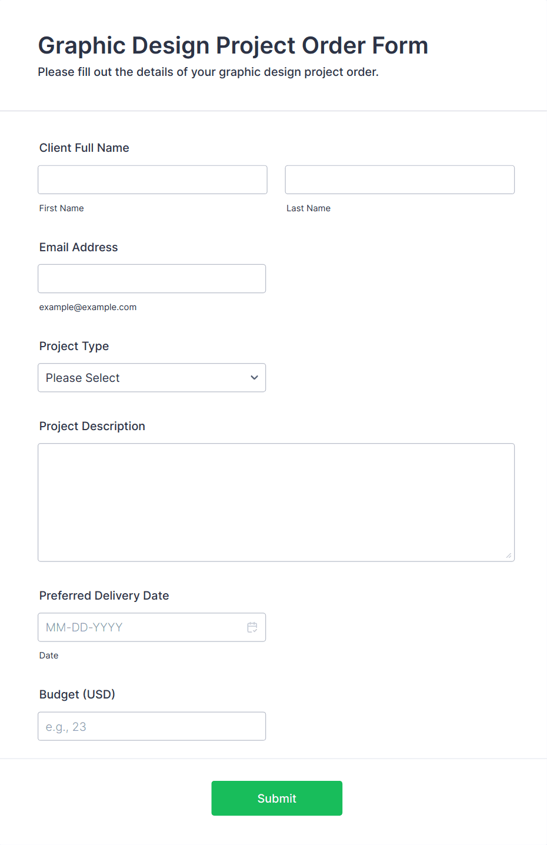Select the 'Email Address' field label
This screenshot has width=547, height=845.
[x=78, y=247]
